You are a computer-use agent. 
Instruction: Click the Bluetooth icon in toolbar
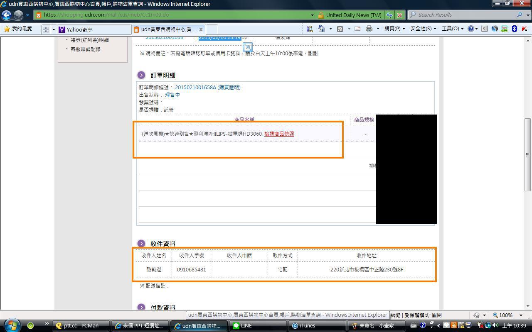(514, 29)
